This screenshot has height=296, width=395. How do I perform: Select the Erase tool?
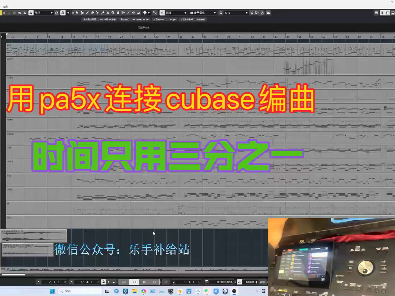coord(92,13)
